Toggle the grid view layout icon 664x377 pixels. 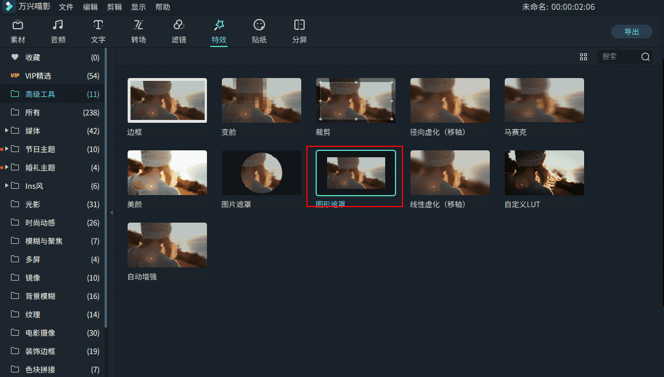(584, 57)
